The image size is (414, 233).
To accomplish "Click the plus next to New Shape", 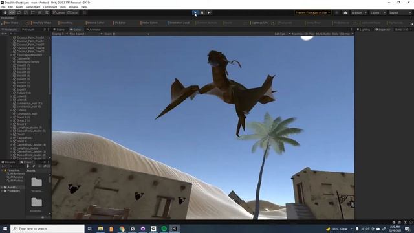I will click(27, 23).
